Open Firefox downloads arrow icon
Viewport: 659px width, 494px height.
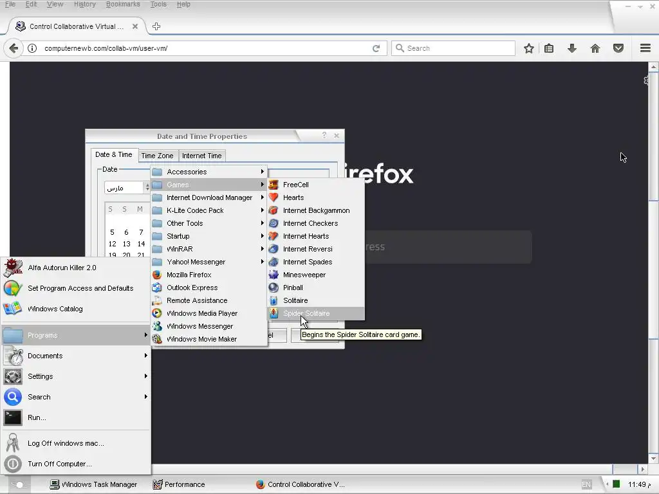click(571, 48)
